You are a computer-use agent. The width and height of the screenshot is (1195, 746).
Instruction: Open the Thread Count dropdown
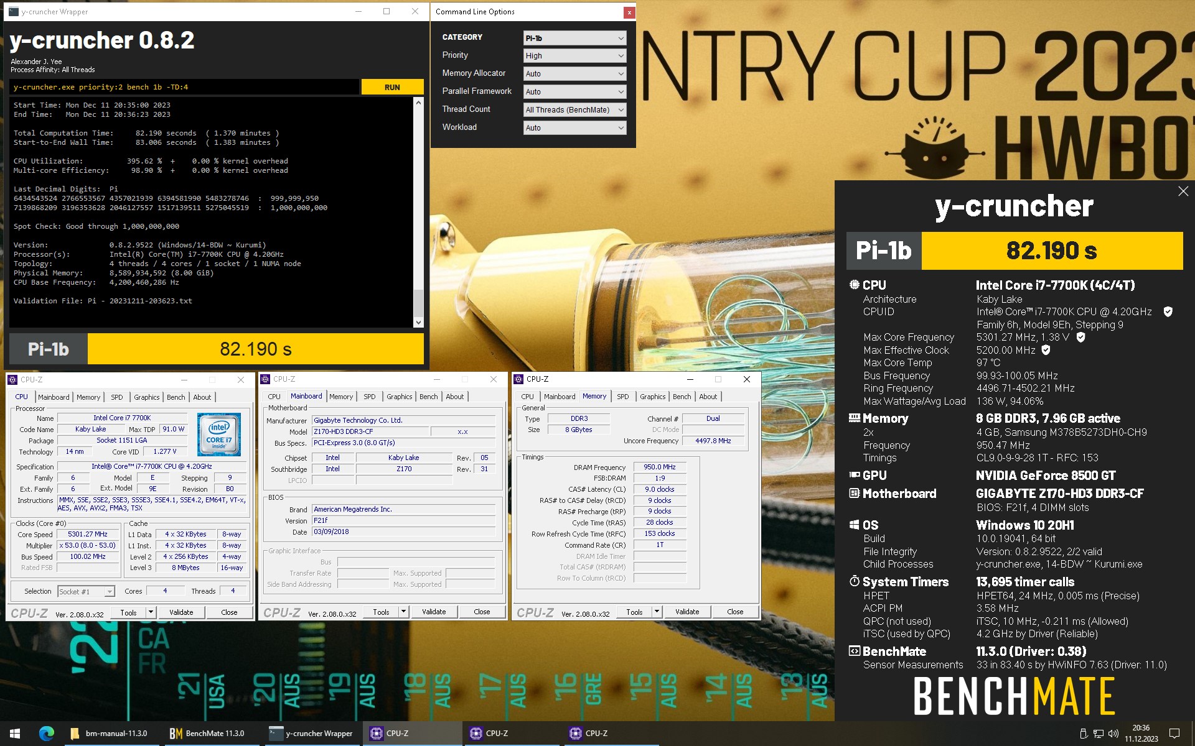pyautogui.click(x=574, y=109)
